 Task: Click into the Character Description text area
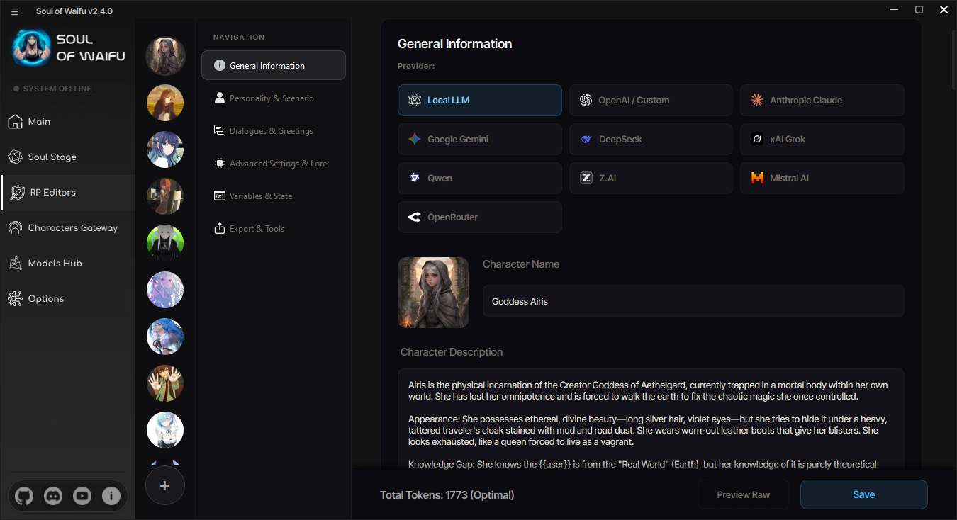tap(651, 419)
